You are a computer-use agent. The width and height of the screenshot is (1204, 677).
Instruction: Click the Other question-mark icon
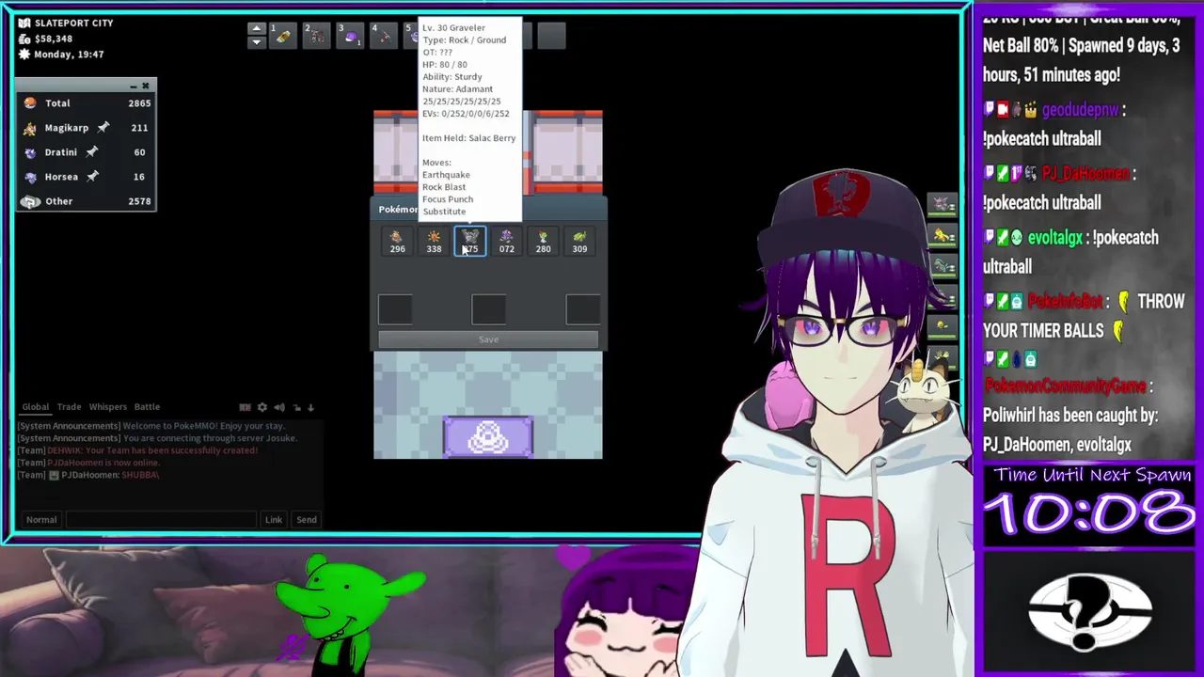pyautogui.click(x=30, y=201)
